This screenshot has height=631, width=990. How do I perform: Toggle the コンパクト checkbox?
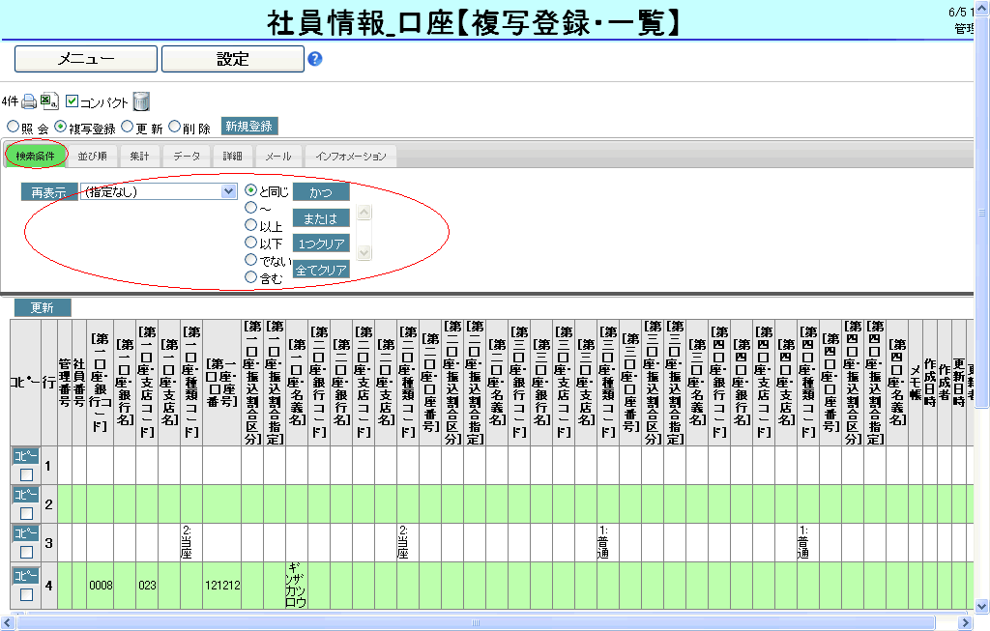[72, 100]
